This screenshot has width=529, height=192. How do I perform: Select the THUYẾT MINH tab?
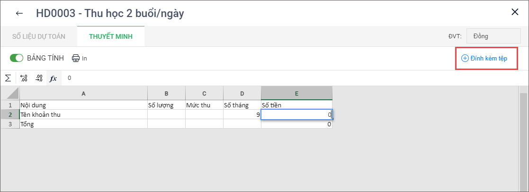(110, 36)
